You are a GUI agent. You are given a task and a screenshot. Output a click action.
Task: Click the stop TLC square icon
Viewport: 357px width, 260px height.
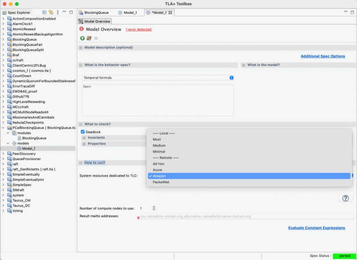click(x=96, y=38)
